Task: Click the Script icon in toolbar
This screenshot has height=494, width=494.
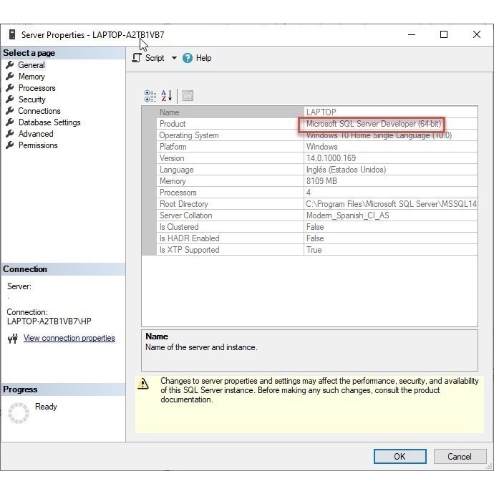Action: coord(137,58)
